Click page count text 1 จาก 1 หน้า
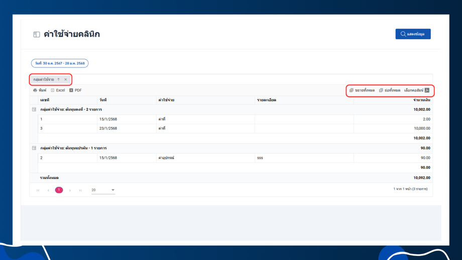 coord(410,189)
